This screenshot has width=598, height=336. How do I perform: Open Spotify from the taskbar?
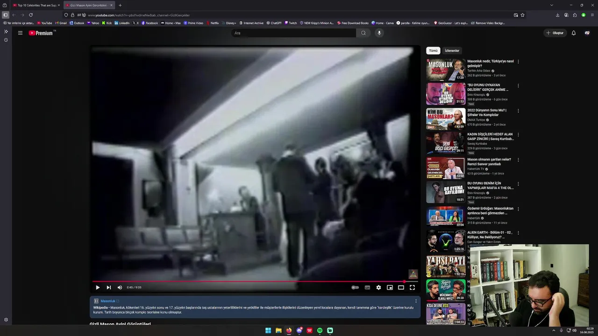click(x=320, y=330)
